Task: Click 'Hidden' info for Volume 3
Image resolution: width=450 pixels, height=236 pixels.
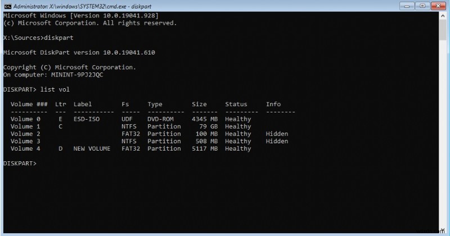Action: [277, 142]
